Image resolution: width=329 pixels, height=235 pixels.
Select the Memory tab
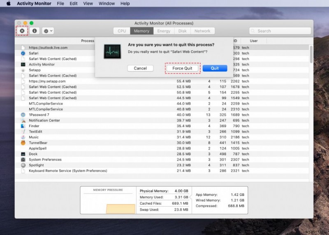[141, 31]
